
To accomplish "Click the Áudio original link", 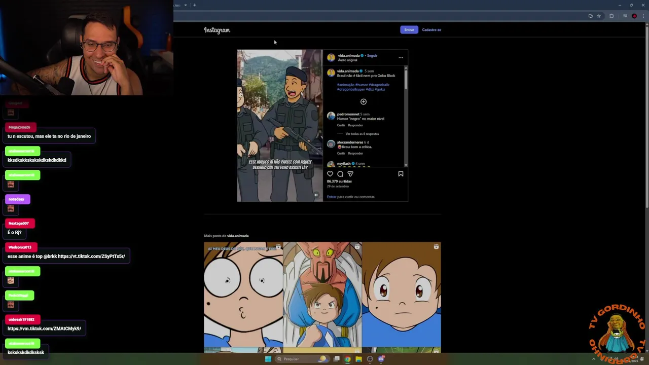I will pyautogui.click(x=347, y=60).
